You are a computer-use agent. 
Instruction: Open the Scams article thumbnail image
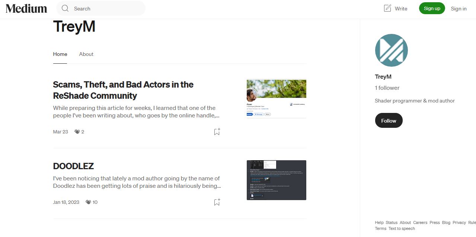click(x=277, y=99)
